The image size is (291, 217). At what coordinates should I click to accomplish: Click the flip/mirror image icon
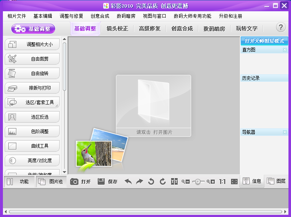(x=174, y=181)
